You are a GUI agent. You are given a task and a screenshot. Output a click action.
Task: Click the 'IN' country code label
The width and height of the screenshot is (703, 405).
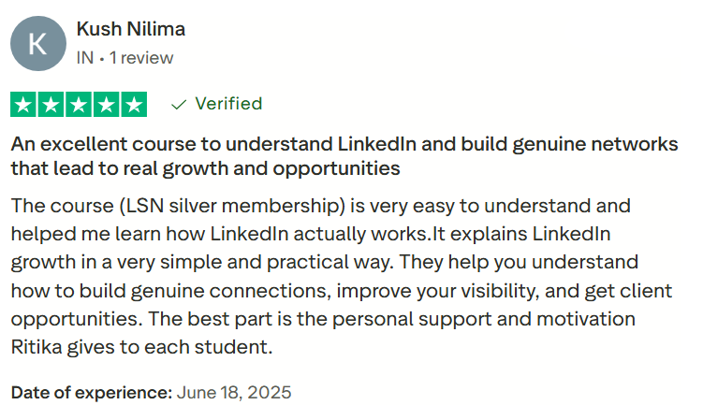tap(84, 57)
